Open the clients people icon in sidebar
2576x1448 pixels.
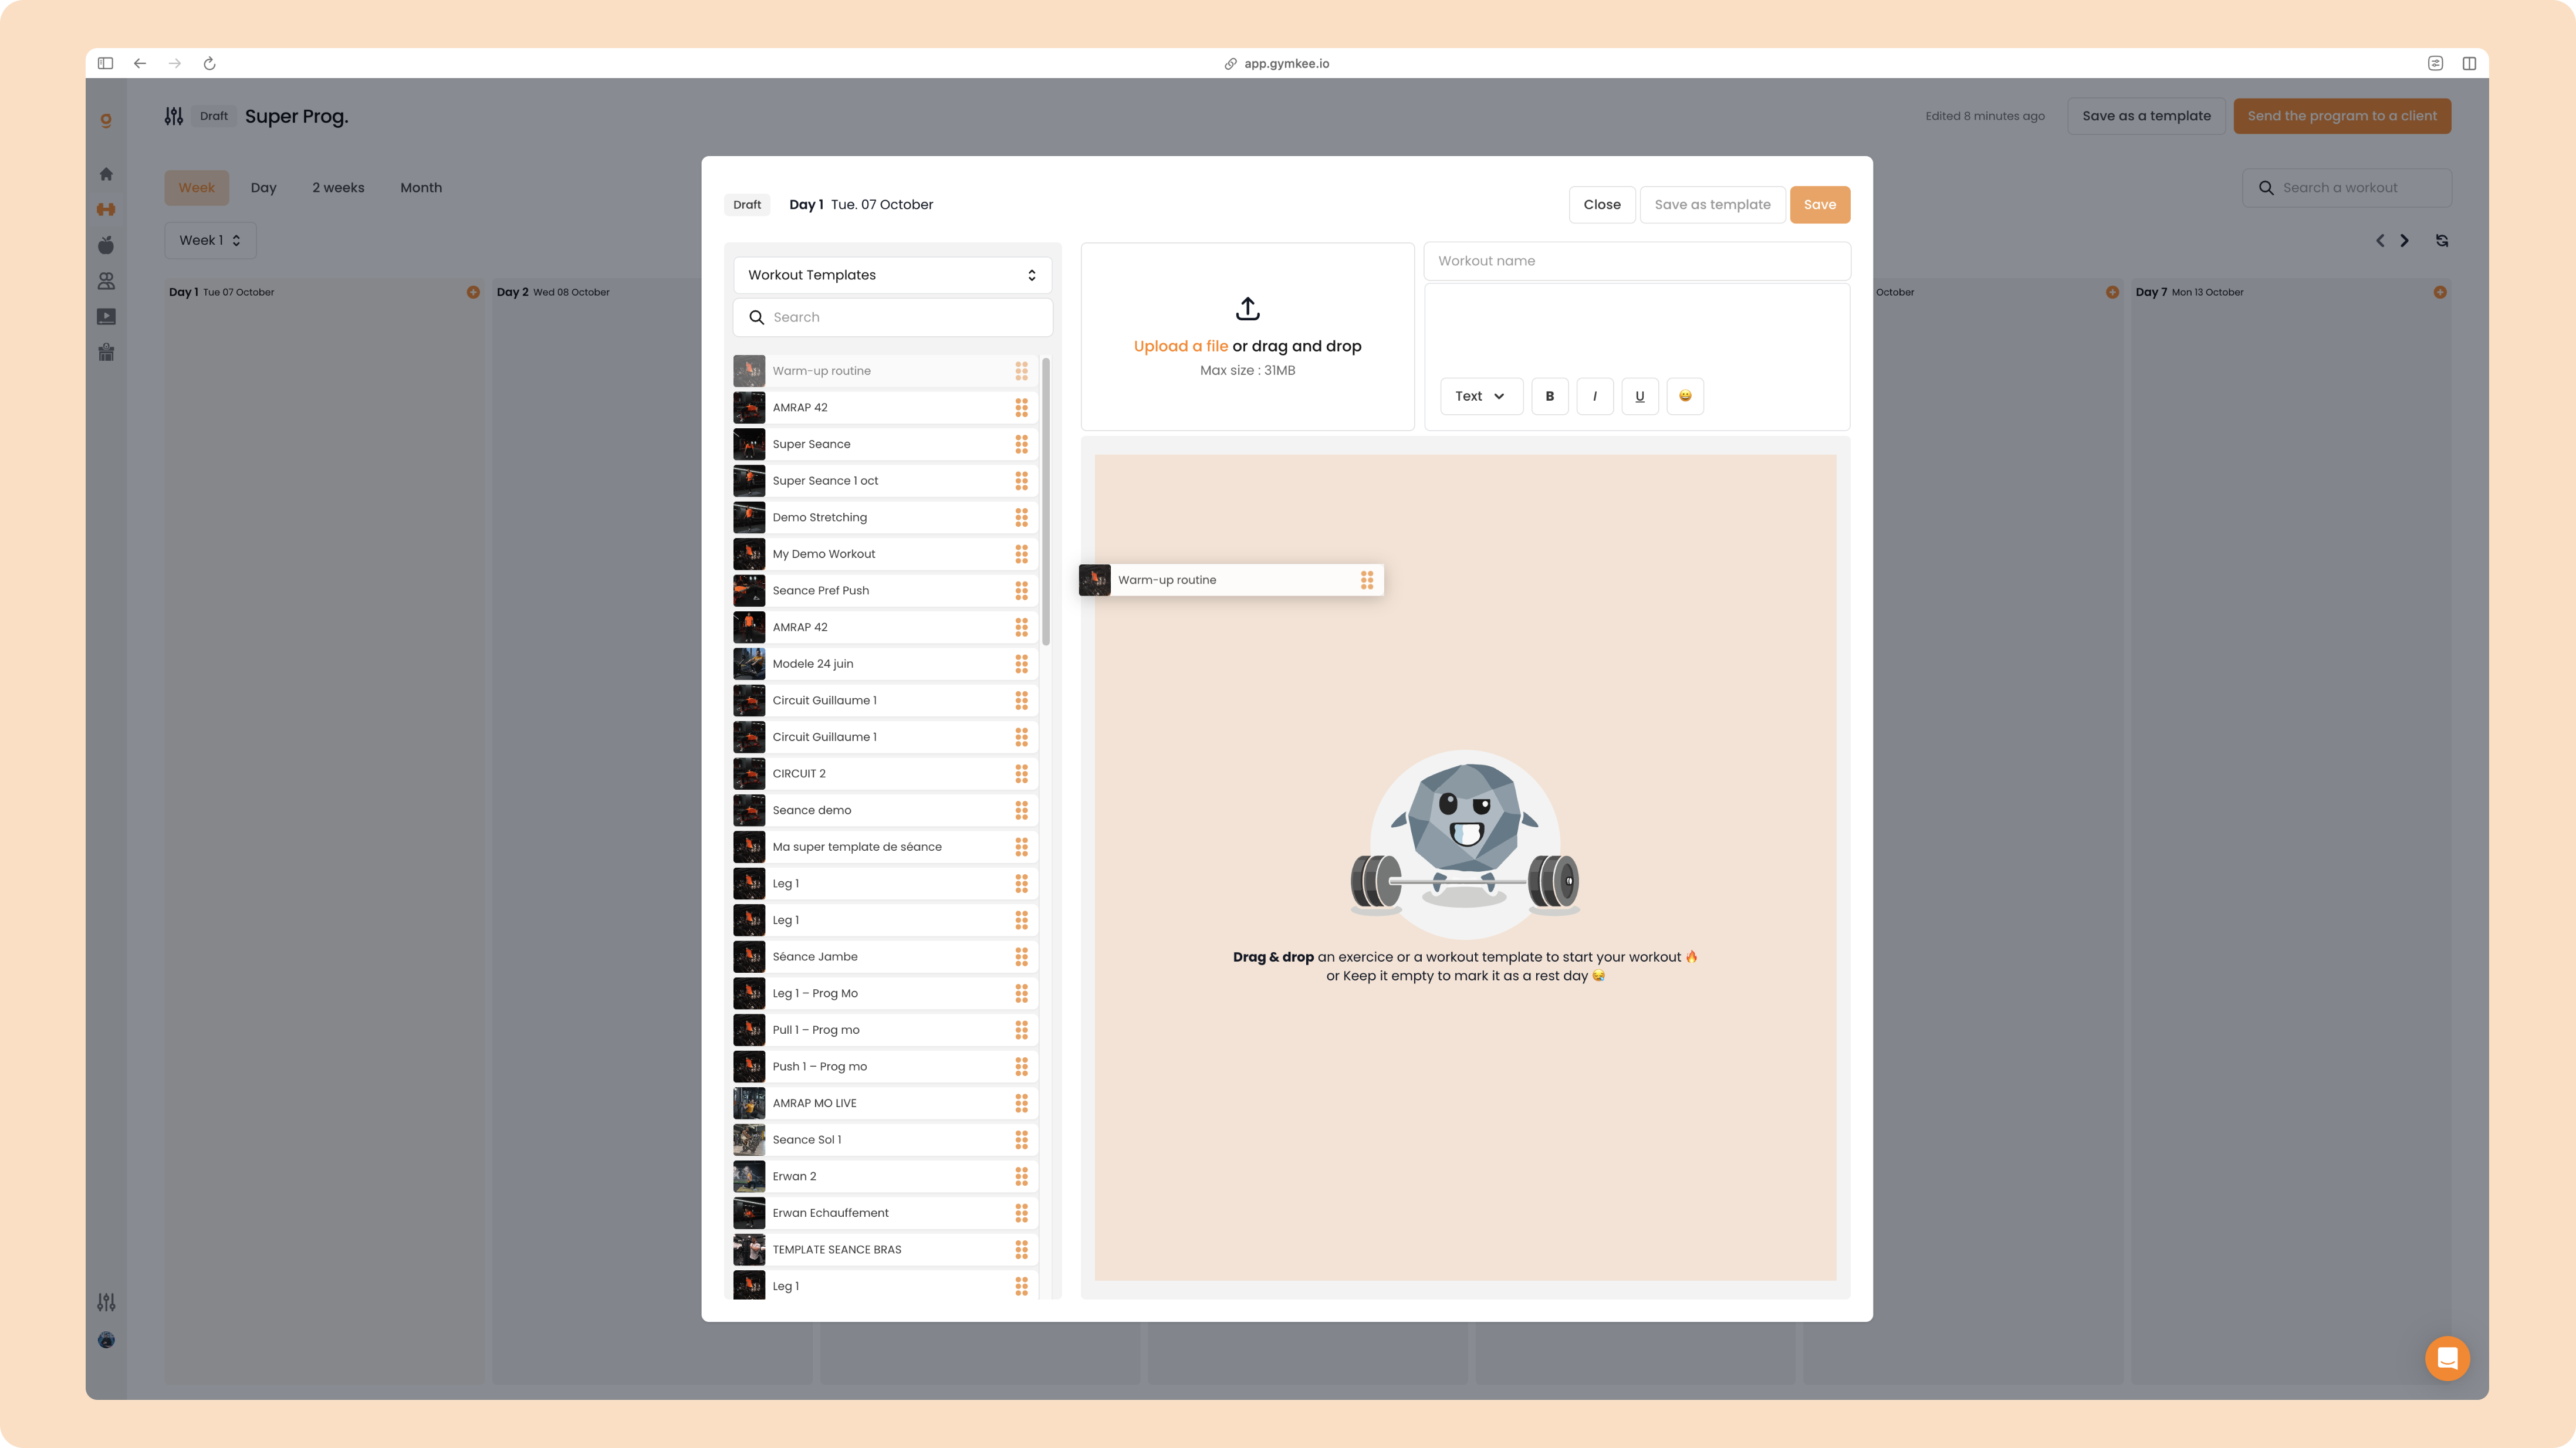(106, 281)
